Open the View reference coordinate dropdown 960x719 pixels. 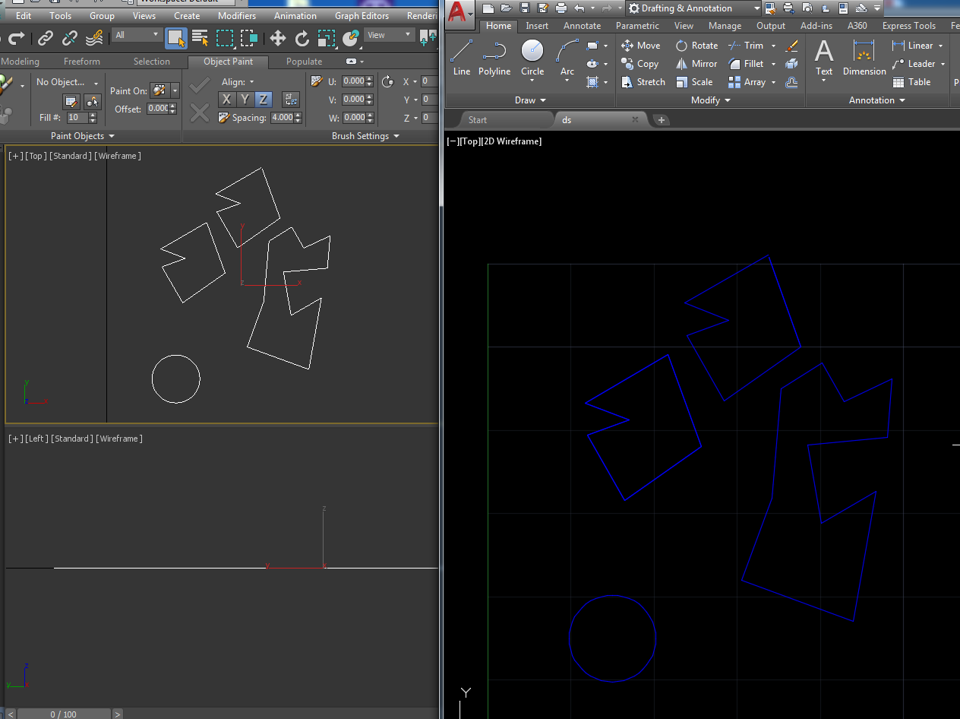(x=389, y=35)
